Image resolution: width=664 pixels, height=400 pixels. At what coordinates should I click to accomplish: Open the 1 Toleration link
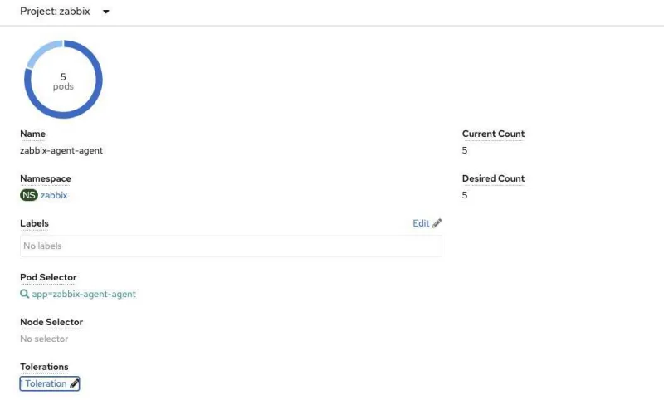[x=45, y=383]
